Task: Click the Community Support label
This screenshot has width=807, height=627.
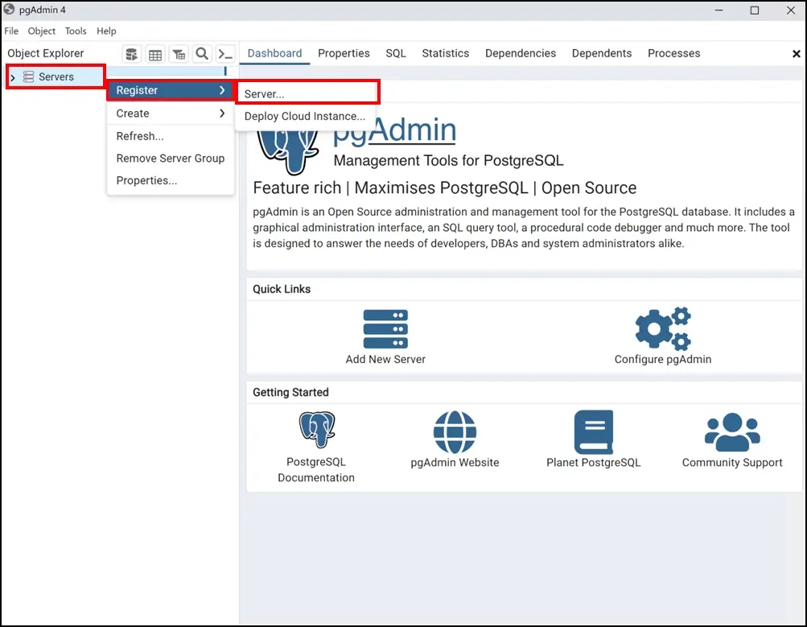Action: (x=732, y=462)
